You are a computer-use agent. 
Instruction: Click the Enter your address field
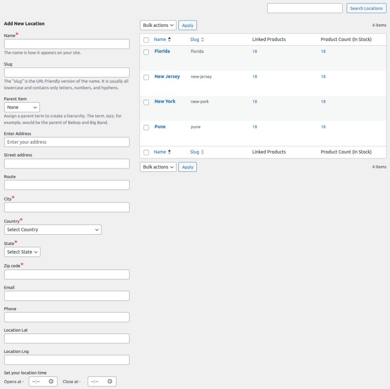click(66, 142)
